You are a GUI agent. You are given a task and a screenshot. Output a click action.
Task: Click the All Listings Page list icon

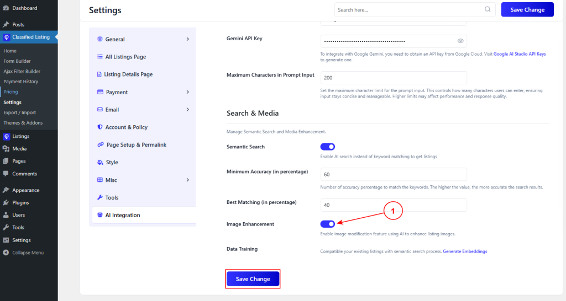point(100,57)
